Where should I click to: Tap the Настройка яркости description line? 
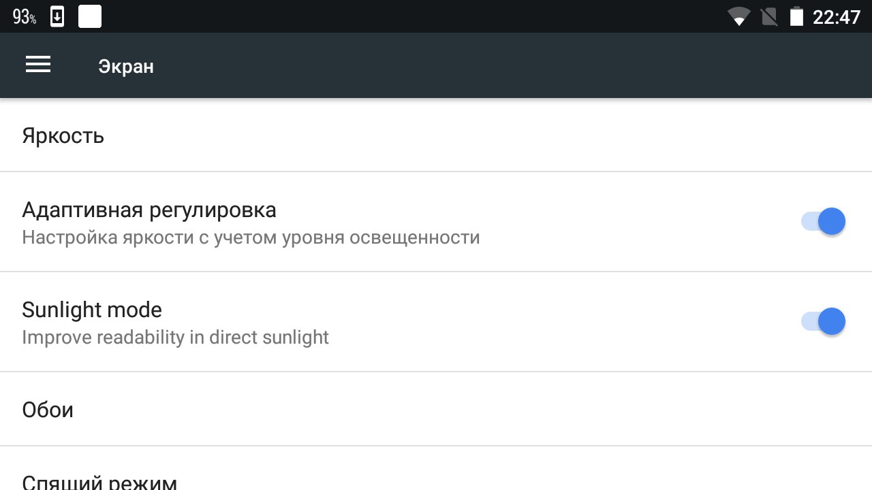[251, 238]
